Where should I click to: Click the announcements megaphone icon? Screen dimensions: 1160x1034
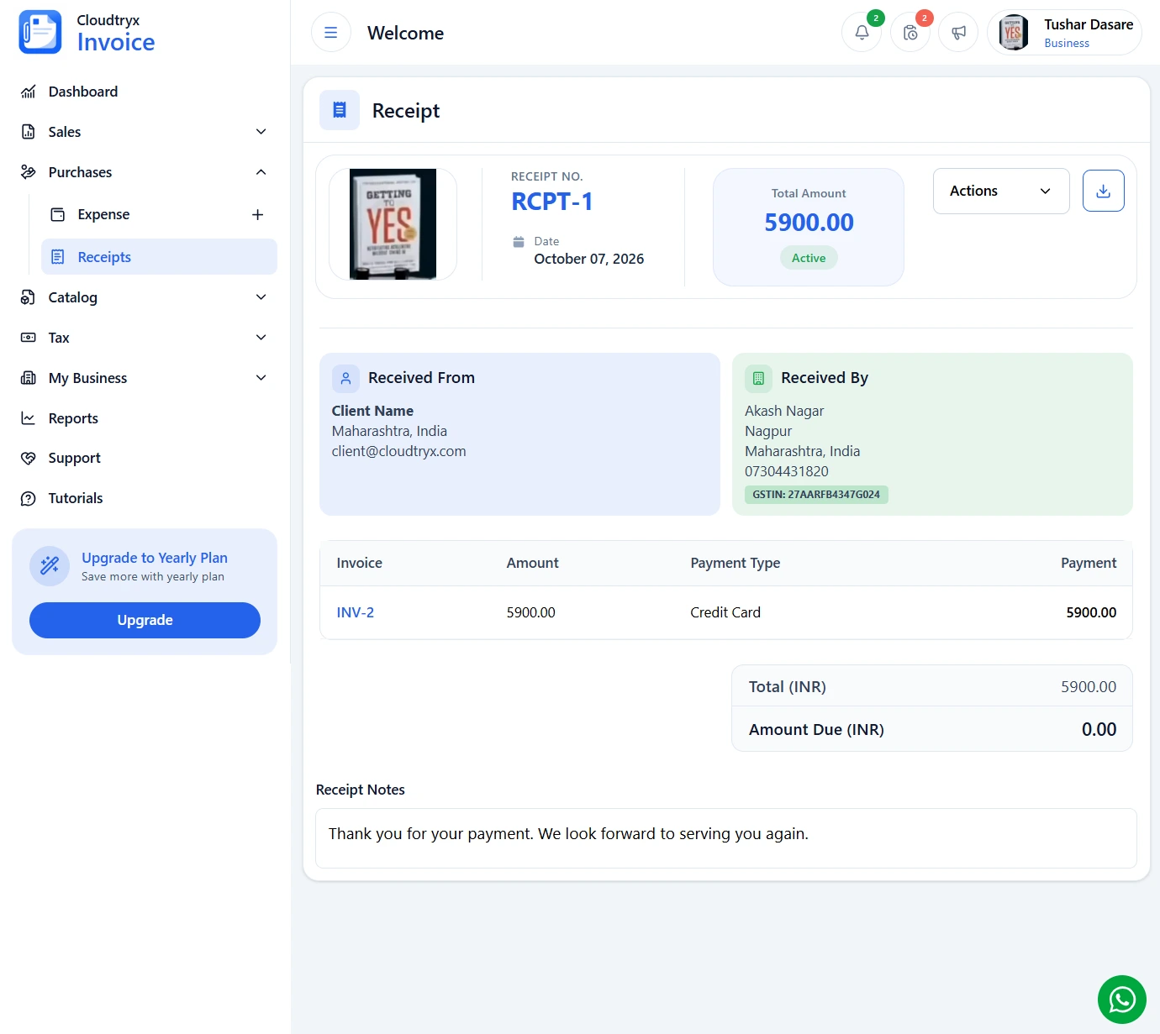pos(959,33)
